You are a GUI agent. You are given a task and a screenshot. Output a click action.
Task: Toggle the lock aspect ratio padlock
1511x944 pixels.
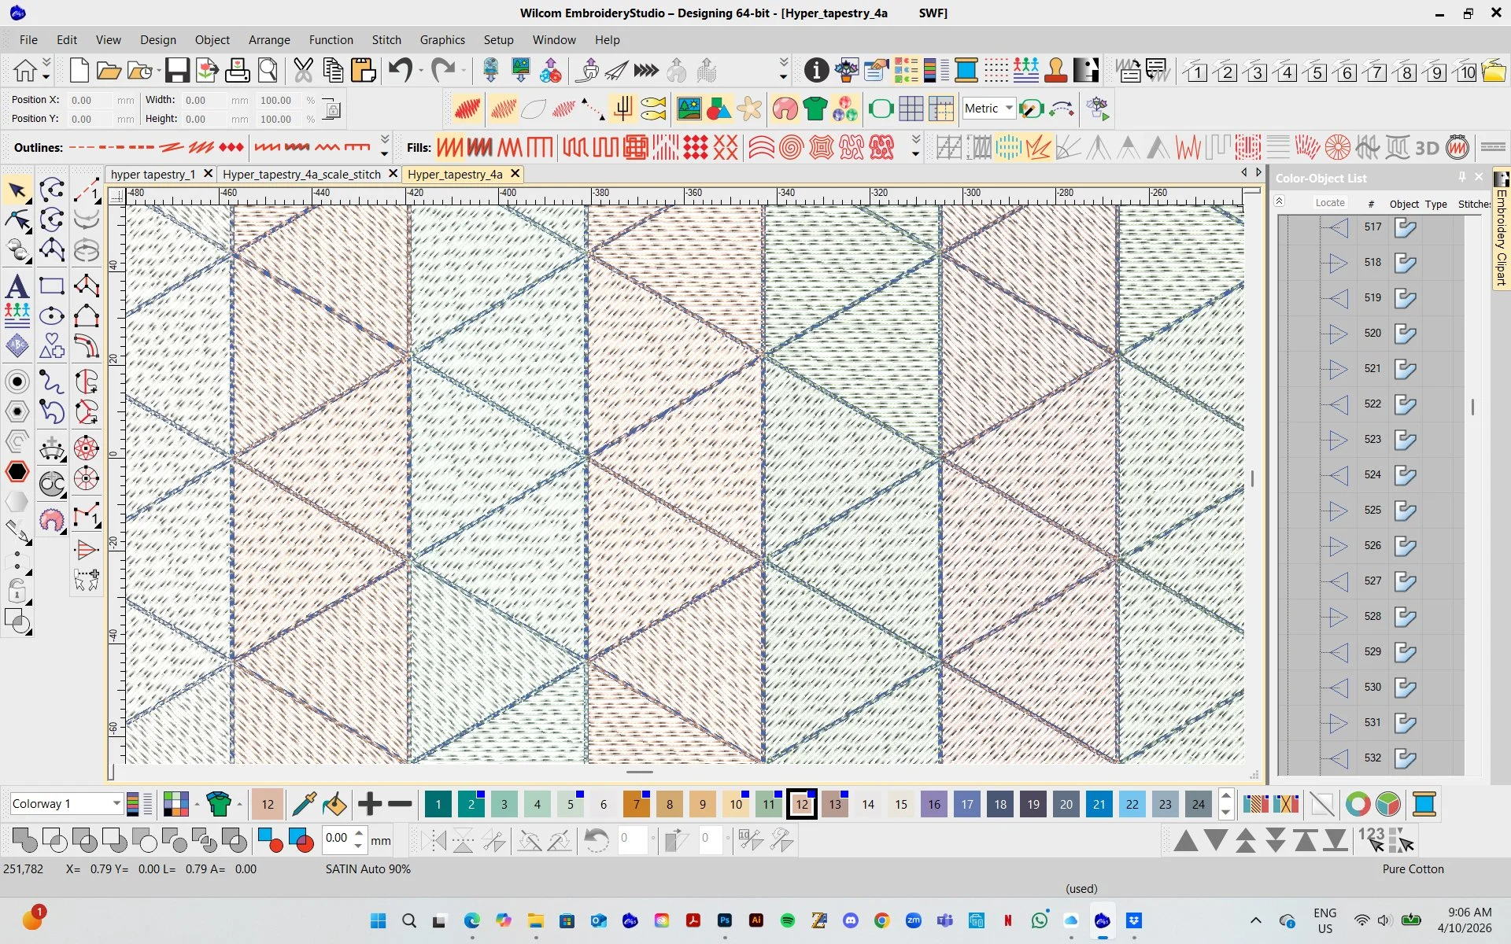pyautogui.click(x=331, y=109)
